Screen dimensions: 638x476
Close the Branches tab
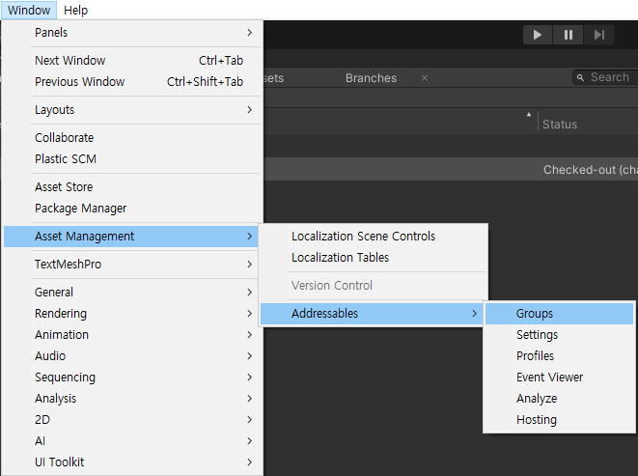425,78
